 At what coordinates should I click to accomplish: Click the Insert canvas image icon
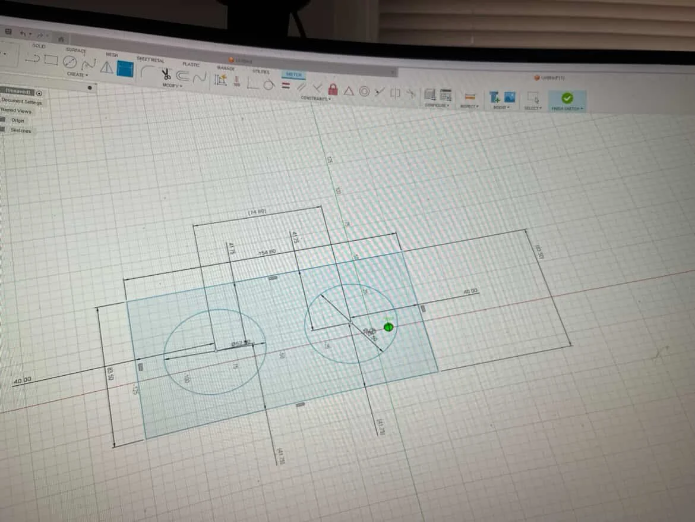[510, 97]
